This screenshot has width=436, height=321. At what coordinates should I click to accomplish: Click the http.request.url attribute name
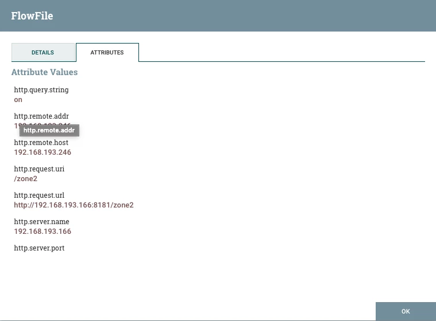(39, 195)
